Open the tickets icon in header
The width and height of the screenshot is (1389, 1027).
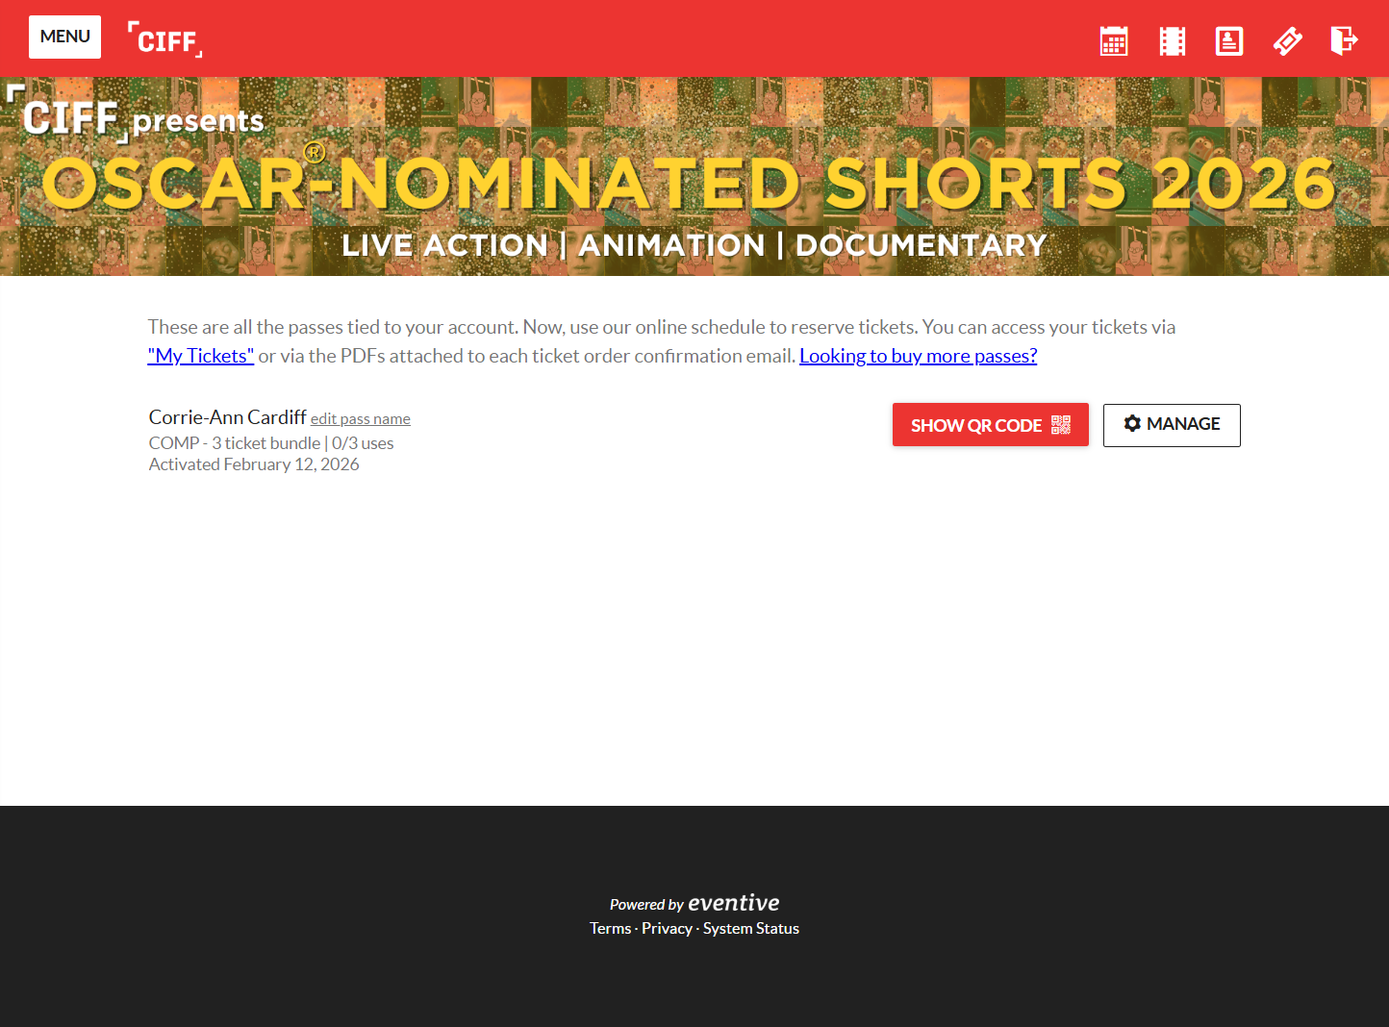pos(1287,40)
